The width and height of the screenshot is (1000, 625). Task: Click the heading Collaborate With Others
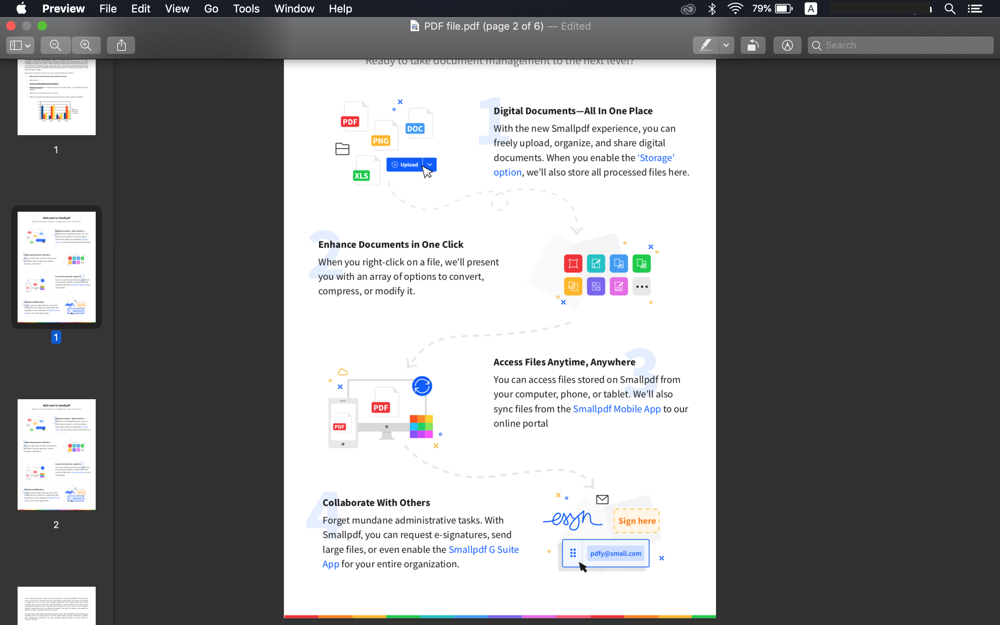(376, 502)
